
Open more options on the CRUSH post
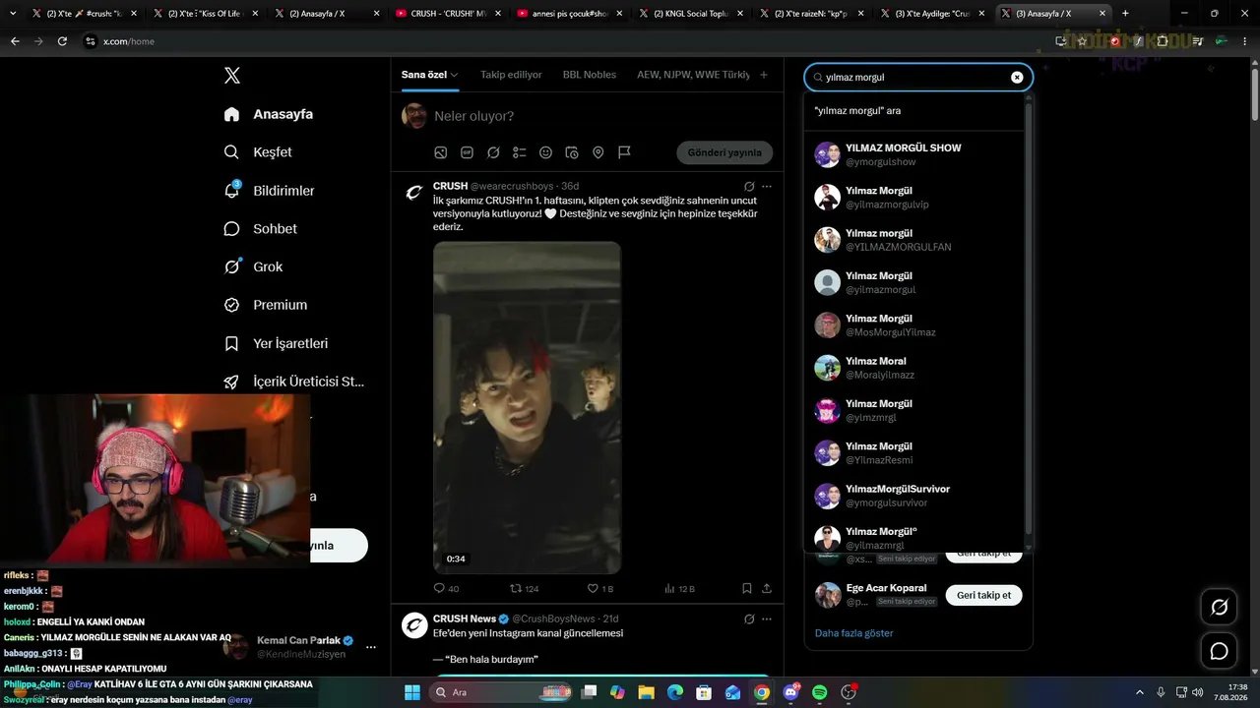click(767, 186)
